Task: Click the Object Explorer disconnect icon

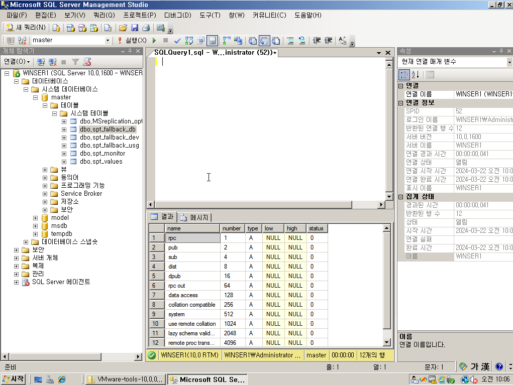Action: (52, 62)
